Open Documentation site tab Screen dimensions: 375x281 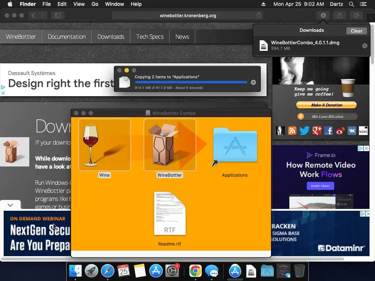point(67,37)
